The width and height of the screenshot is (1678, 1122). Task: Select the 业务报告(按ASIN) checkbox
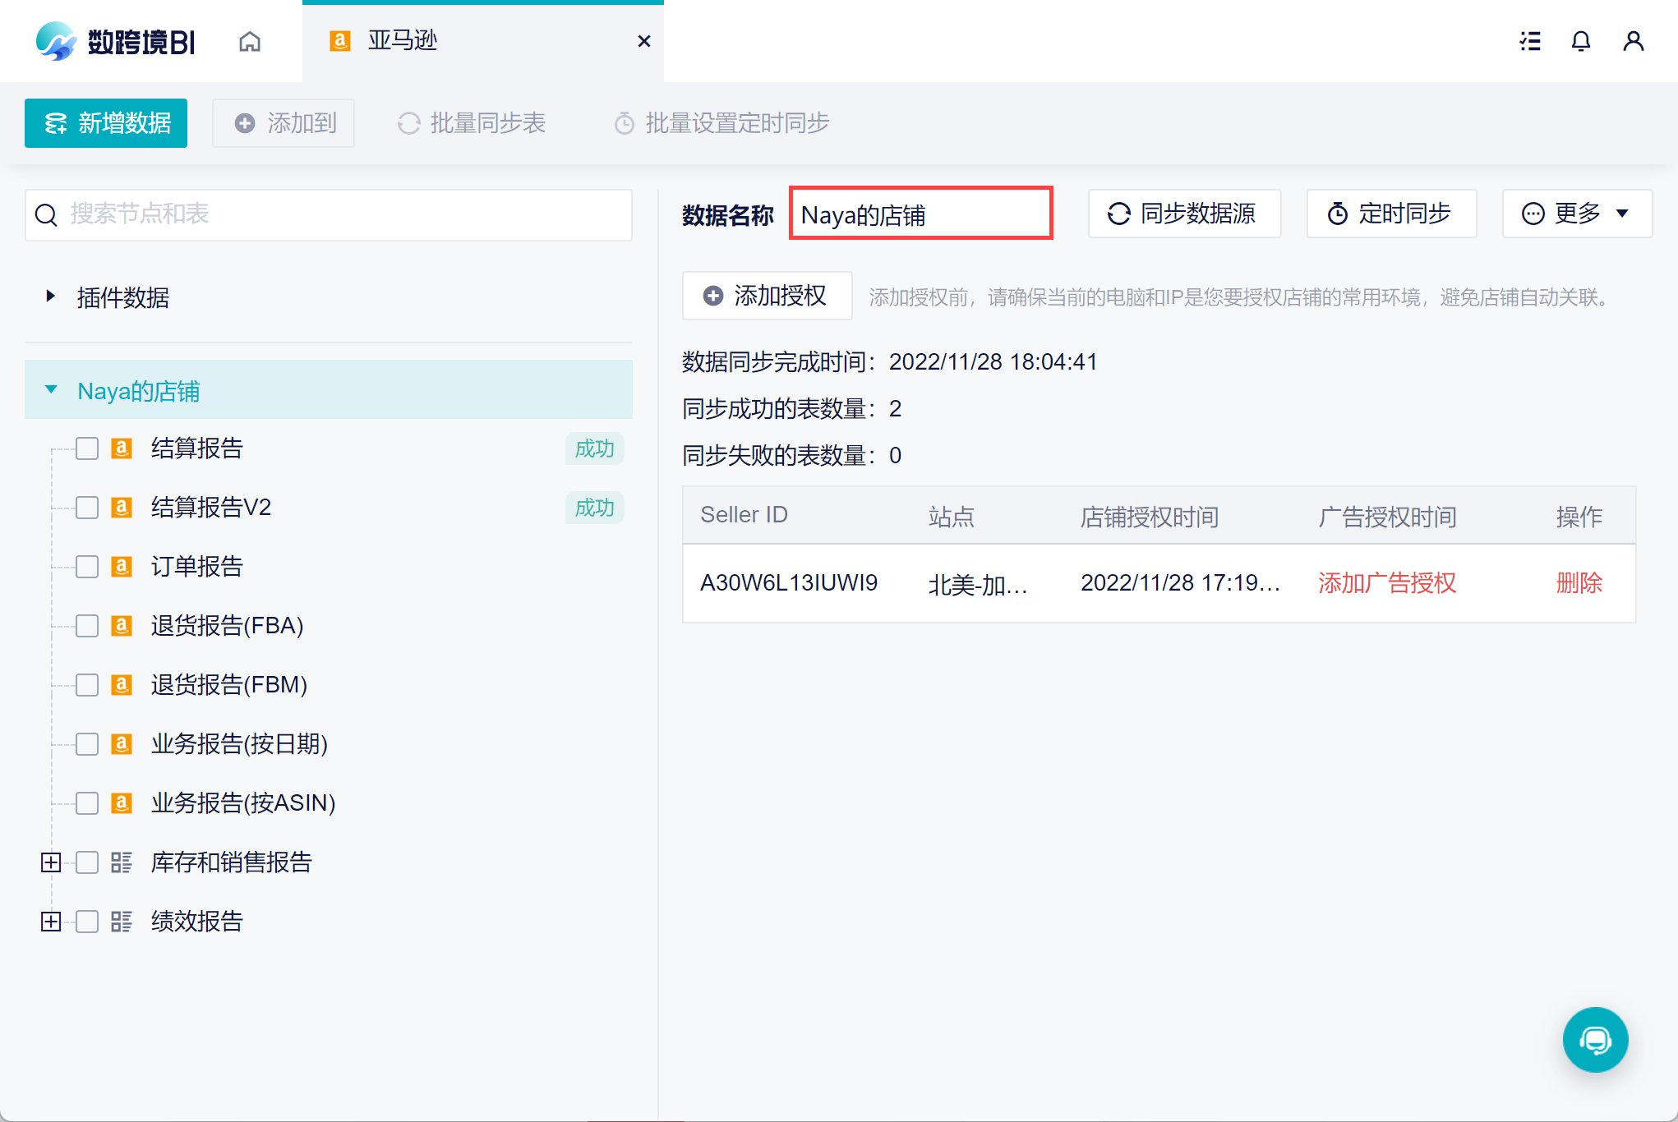(x=87, y=803)
